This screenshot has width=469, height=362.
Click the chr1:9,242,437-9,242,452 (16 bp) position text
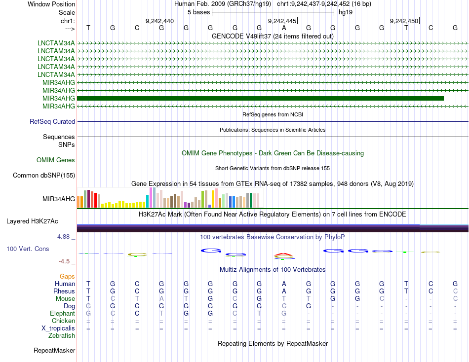[x=324, y=4]
